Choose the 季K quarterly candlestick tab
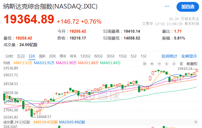Screen dimensions: 202x128 [63, 56]
